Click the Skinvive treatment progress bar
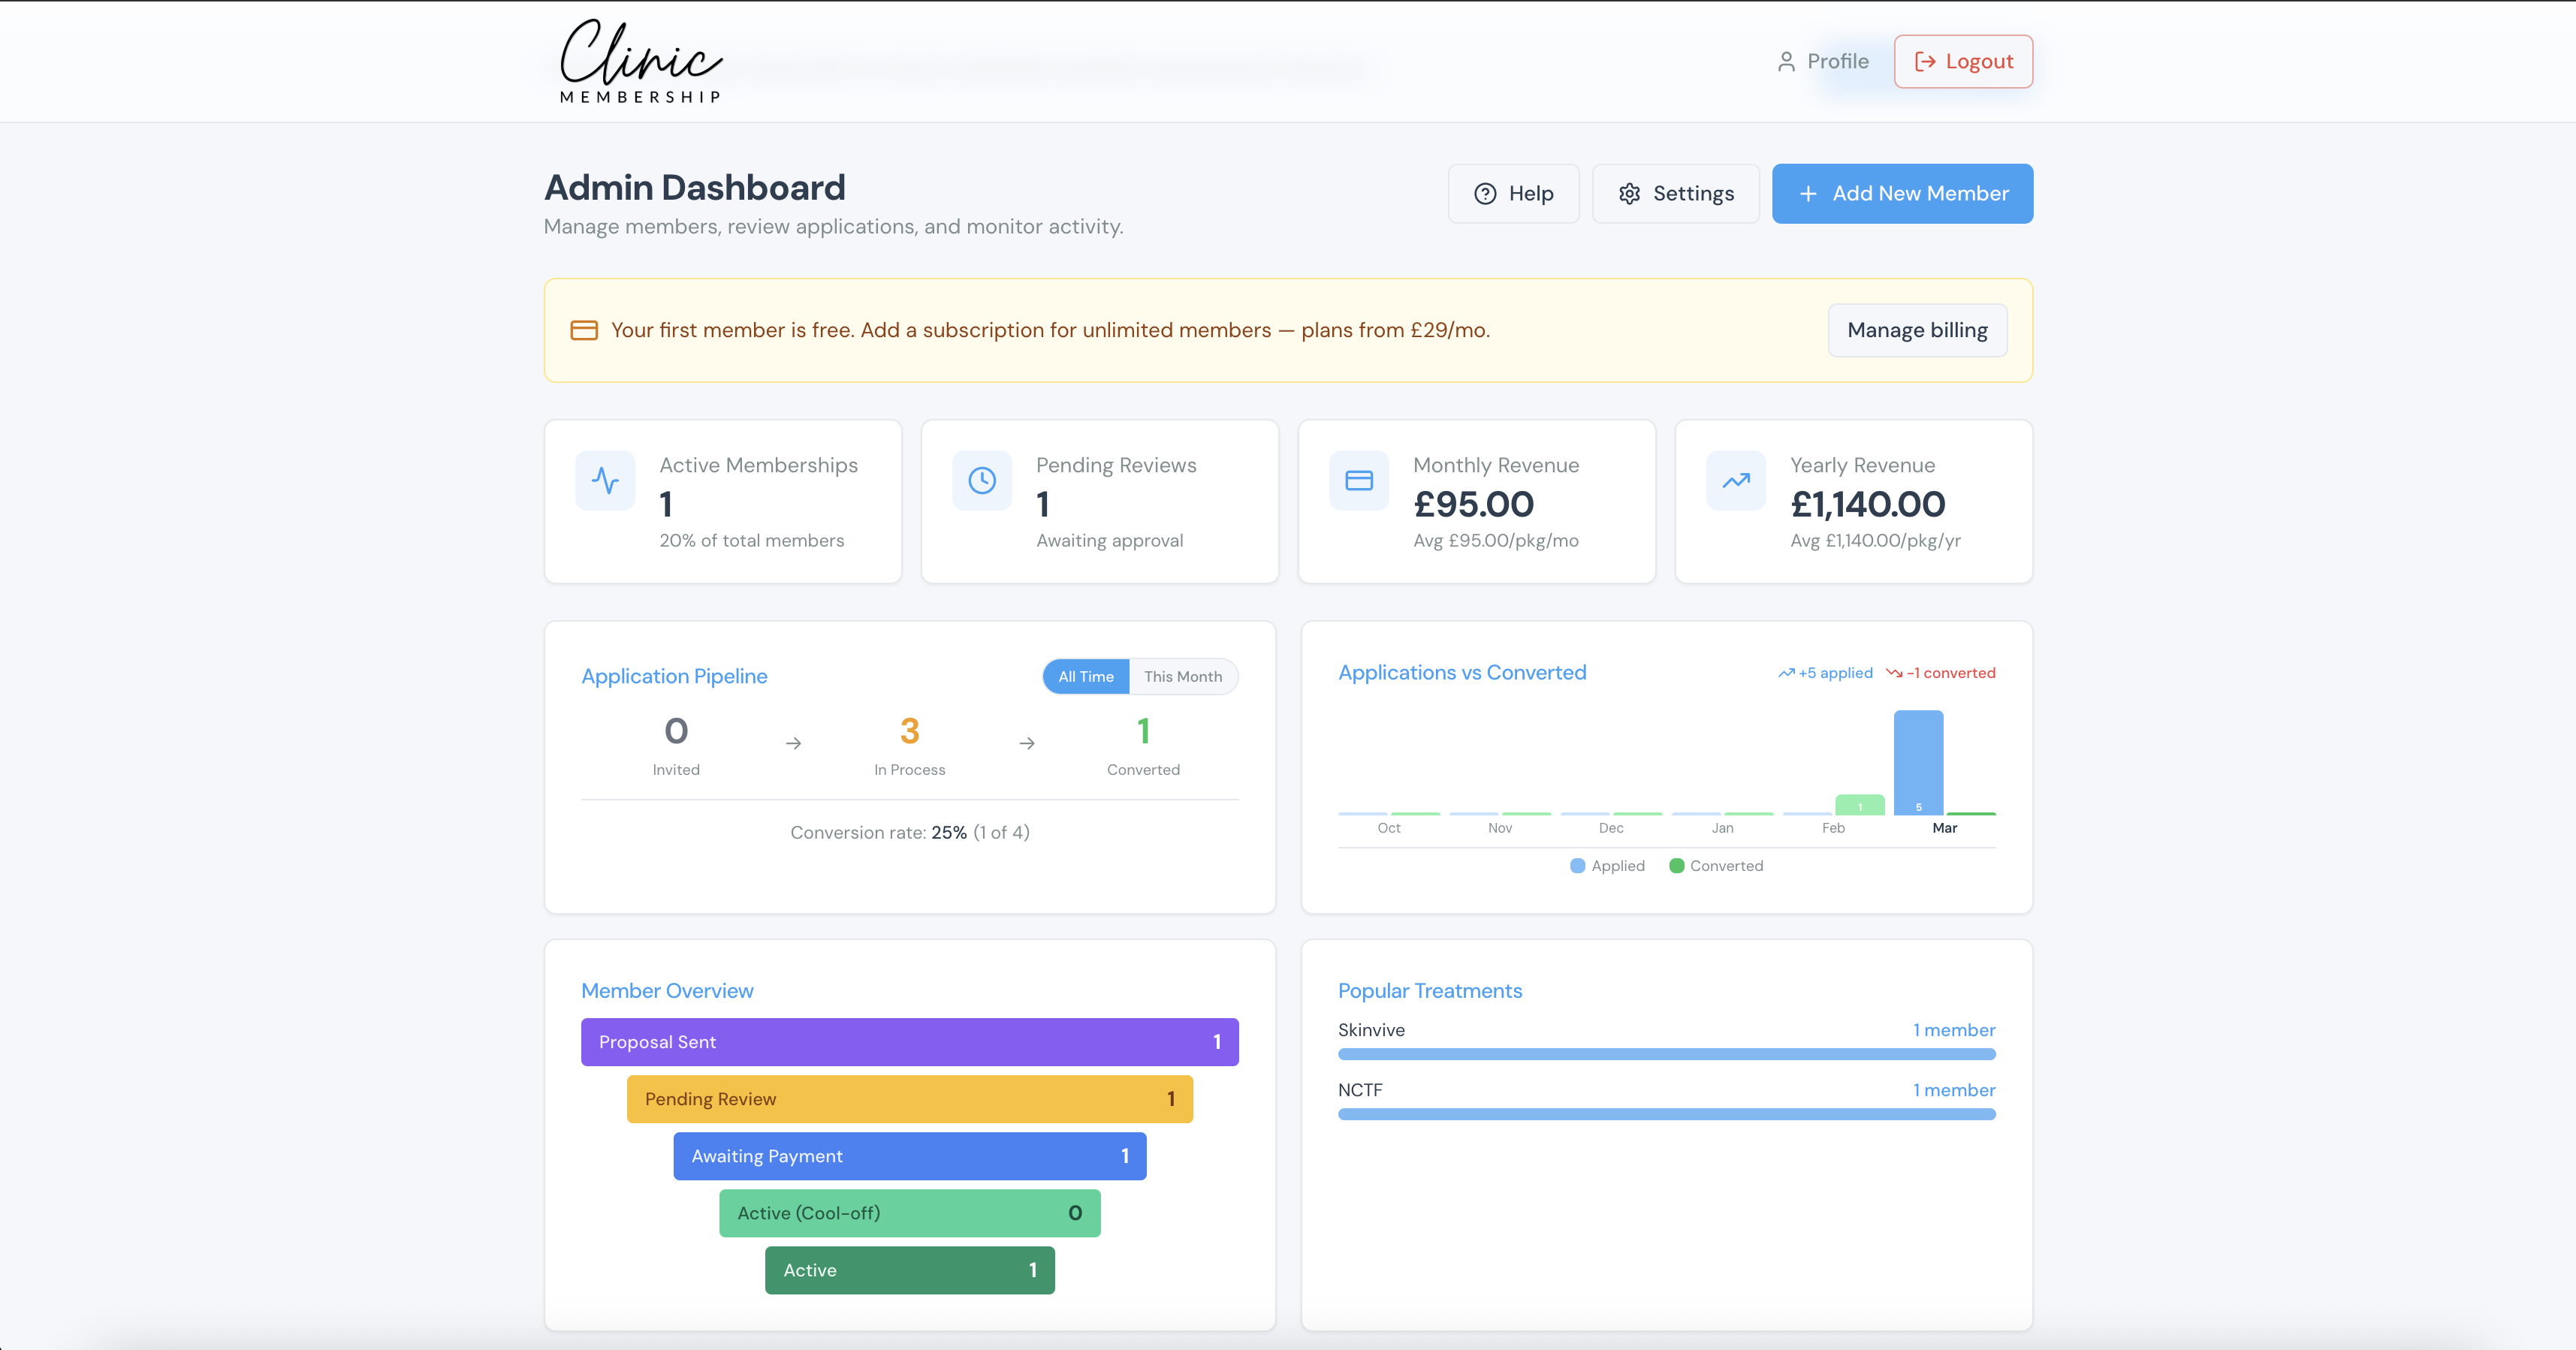Image resolution: width=2576 pixels, height=1350 pixels. click(1666, 1054)
